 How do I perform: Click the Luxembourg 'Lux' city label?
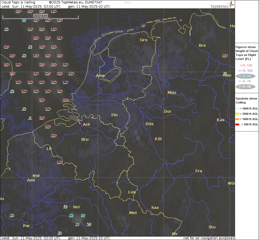coord(132,192)
